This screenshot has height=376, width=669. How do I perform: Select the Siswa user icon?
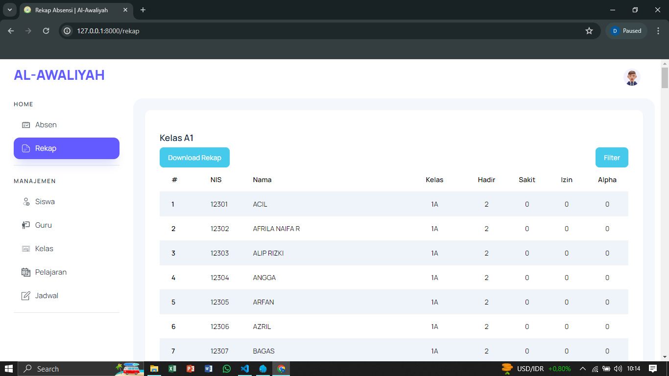pos(26,202)
